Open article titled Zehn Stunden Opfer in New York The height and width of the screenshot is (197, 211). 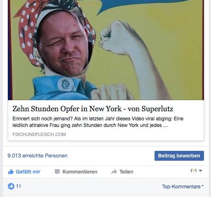(93, 109)
